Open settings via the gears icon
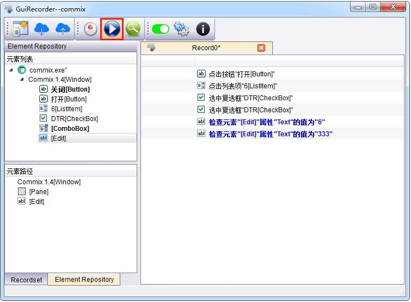Screen dimensions: 411x302 click(x=181, y=29)
